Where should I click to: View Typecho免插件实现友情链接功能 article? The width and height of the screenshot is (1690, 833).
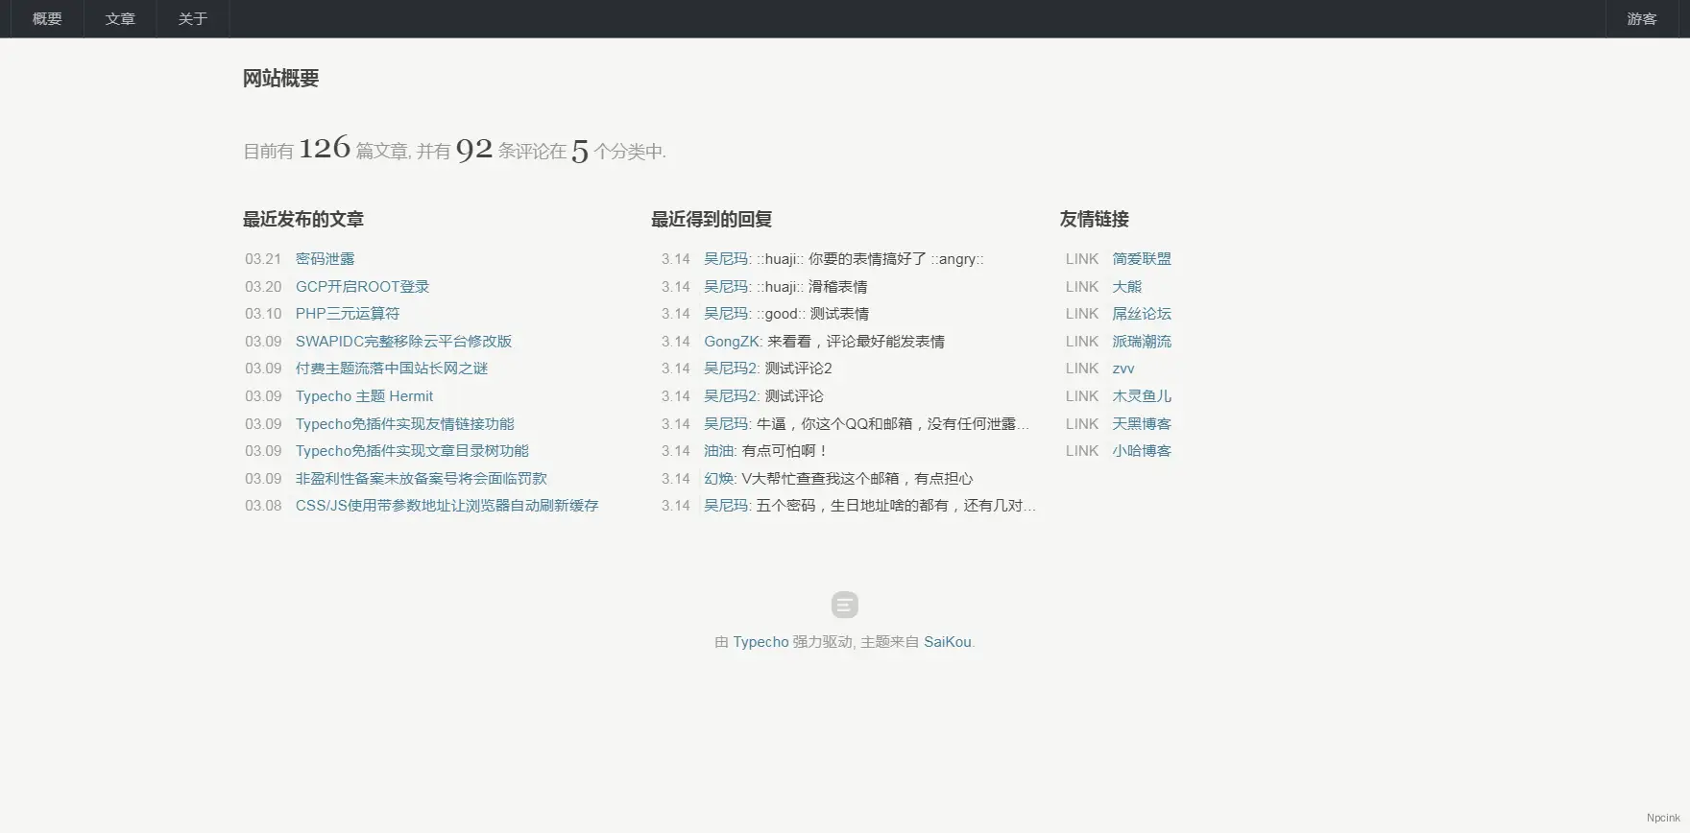tap(404, 424)
